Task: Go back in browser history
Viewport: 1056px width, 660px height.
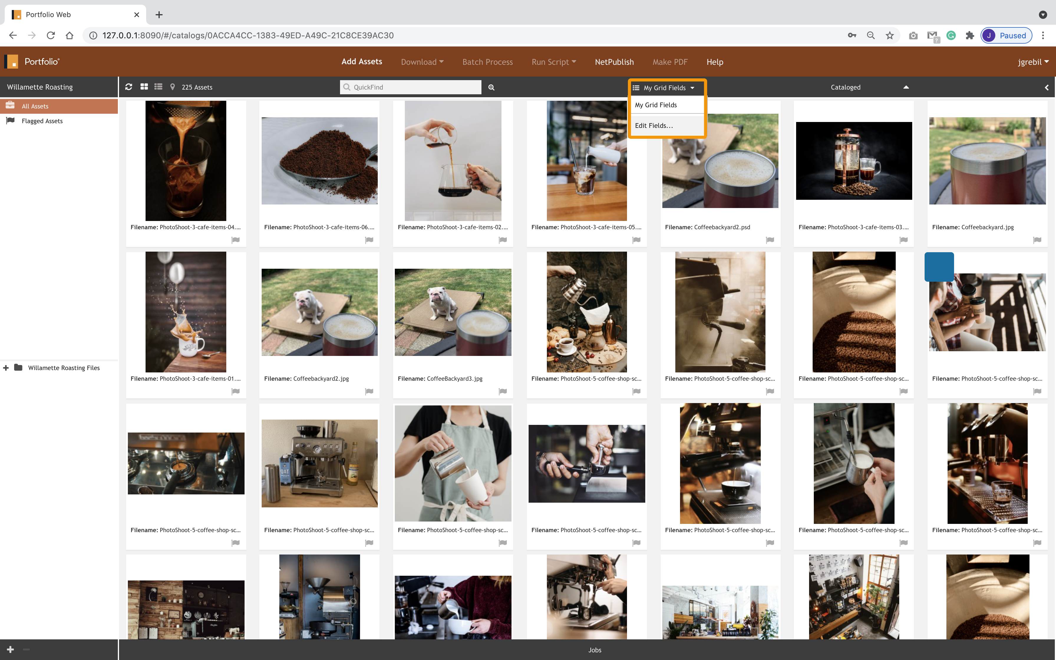Action: click(x=13, y=35)
